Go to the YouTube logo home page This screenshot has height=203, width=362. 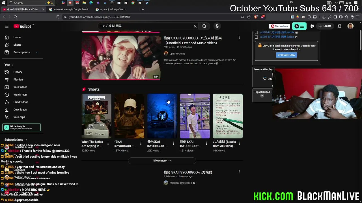[x=23, y=26]
